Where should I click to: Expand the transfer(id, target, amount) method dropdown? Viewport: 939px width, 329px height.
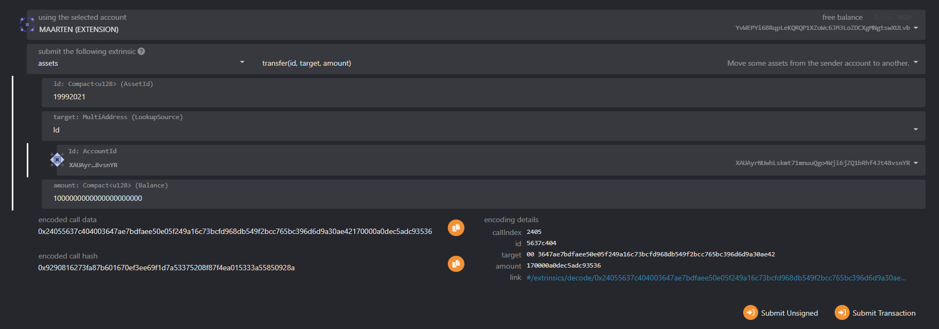[915, 62]
